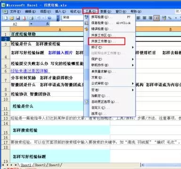Select row 2 header

(6, 39)
